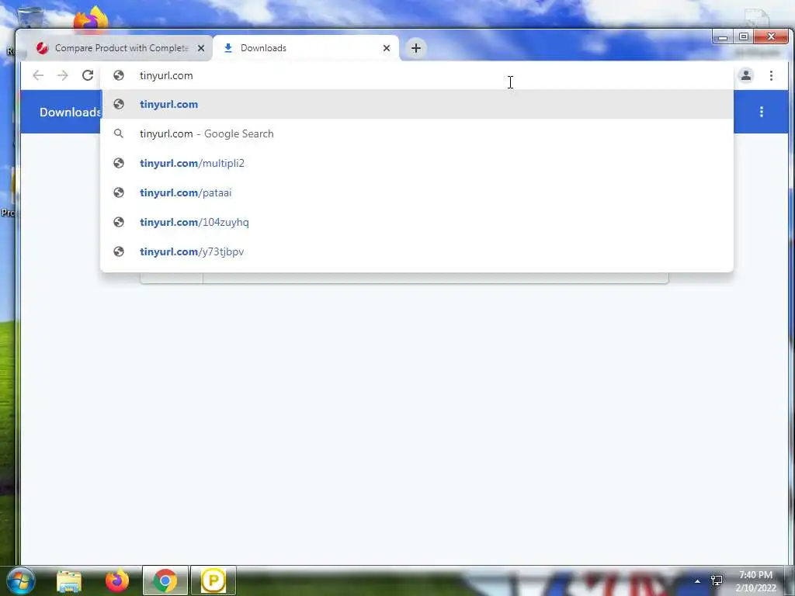Open the yellow P app on taskbar

tap(214, 580)
